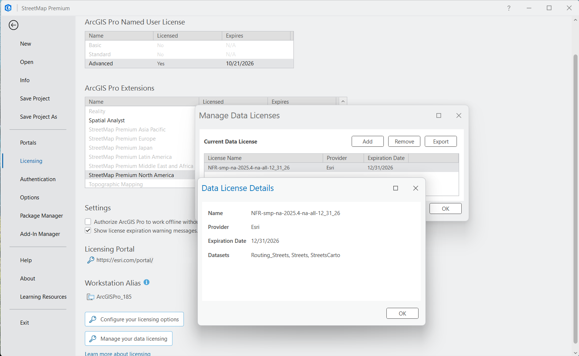
Task: Click the back arrow icon
Action: tap(14, 25)
